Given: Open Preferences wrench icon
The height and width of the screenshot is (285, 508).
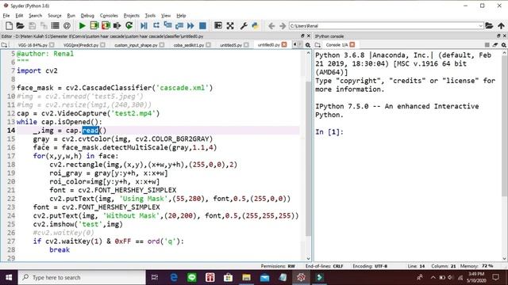Looking at the screenshot, I should tap(244, 25).
